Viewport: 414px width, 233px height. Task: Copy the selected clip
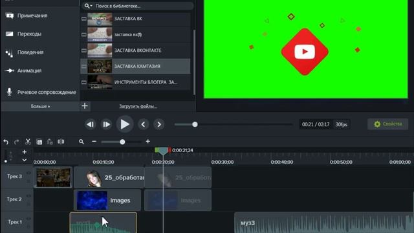click(x=39, y=142)
